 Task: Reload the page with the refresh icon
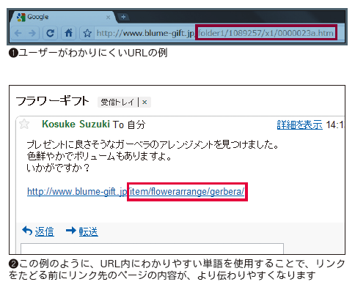[50, 33]
